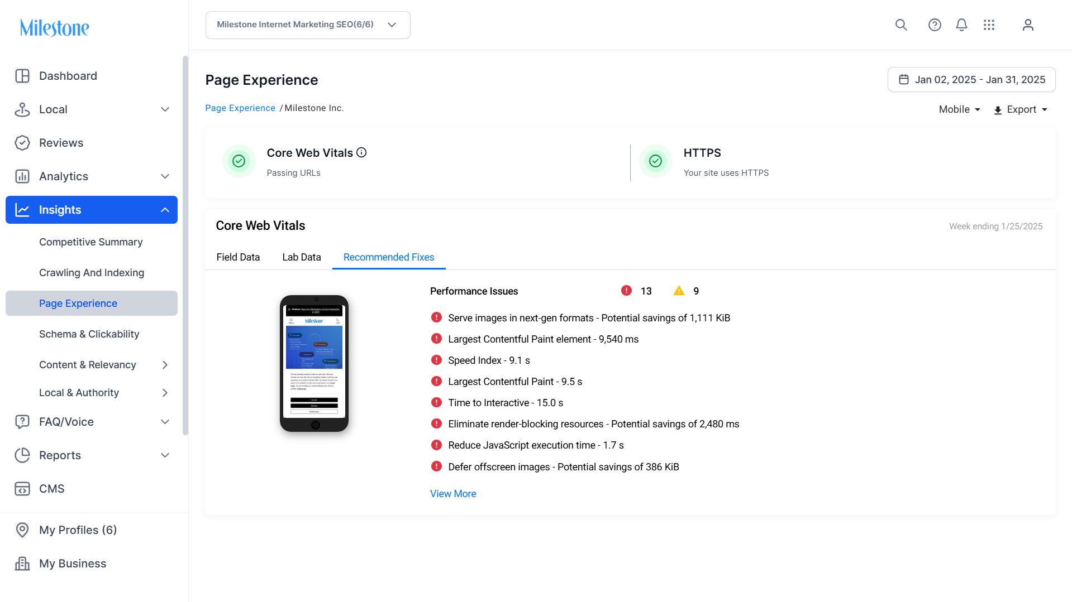This screenshot has height=602, width=1072.
Task: Click the Reviews badge icon
Action: (22, 143)
